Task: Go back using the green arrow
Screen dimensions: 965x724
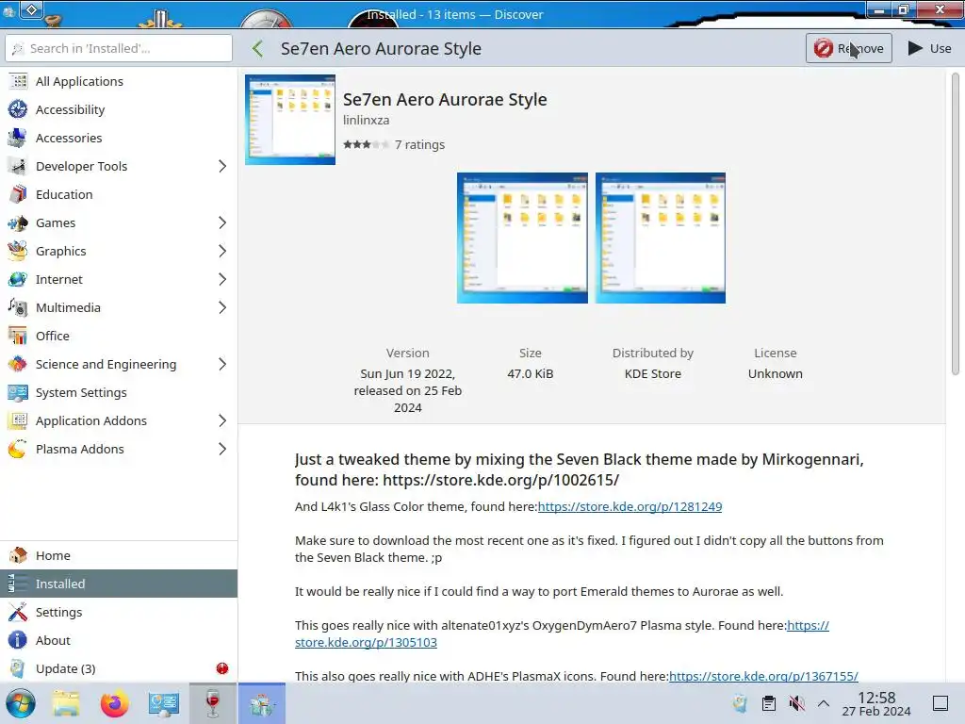Action: point(258,49)
